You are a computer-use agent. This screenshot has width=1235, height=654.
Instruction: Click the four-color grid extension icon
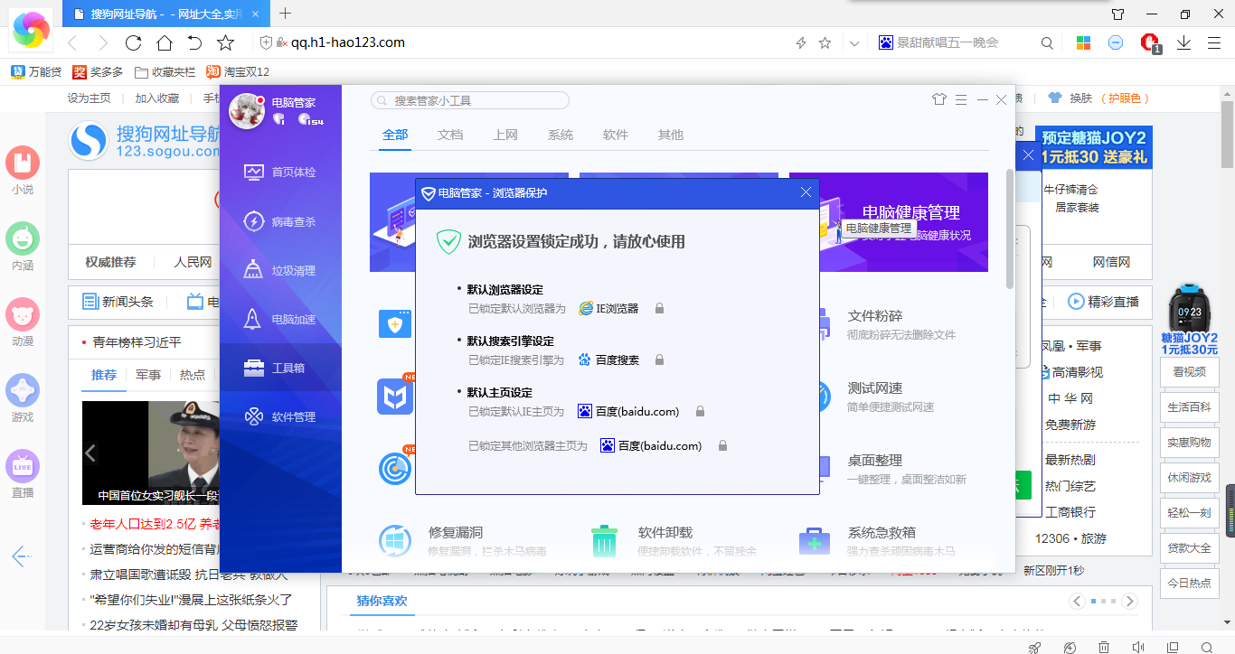[1083, 42]
